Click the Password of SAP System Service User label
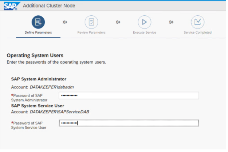The width and height of the screenshot is (228, 152). point(29,125)
